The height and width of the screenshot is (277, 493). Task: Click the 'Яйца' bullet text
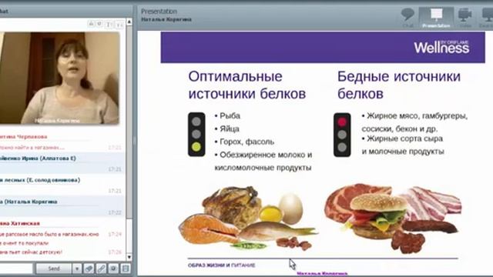(230, 128)
